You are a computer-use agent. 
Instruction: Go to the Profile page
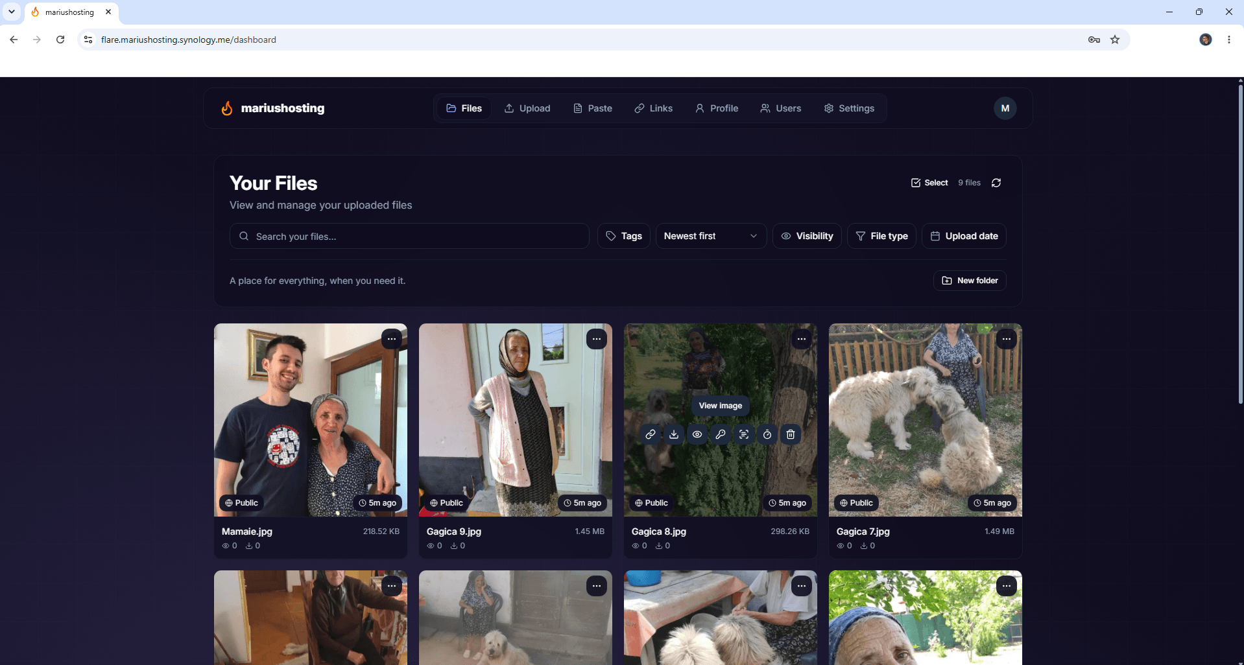click(717, 108)
